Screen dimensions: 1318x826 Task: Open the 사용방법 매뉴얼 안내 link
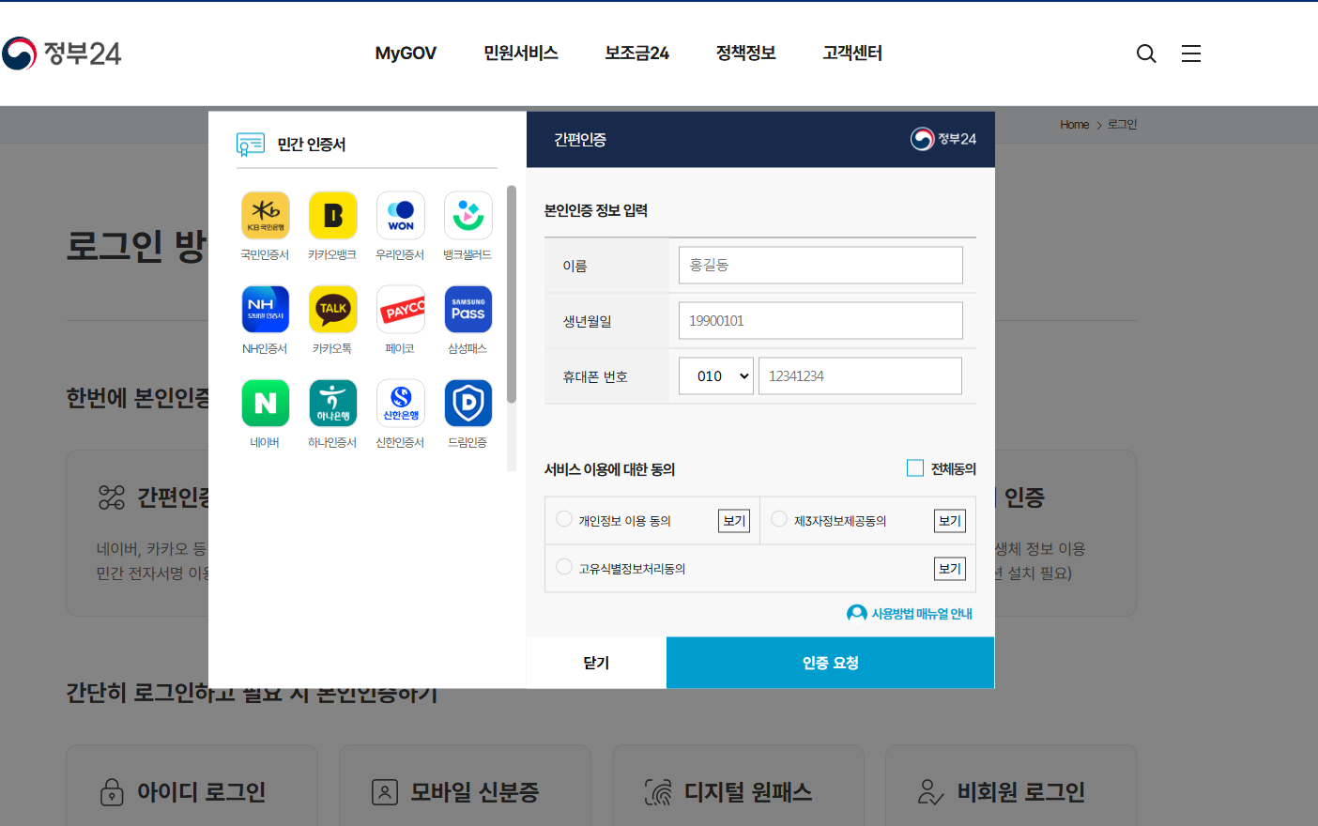922,614
